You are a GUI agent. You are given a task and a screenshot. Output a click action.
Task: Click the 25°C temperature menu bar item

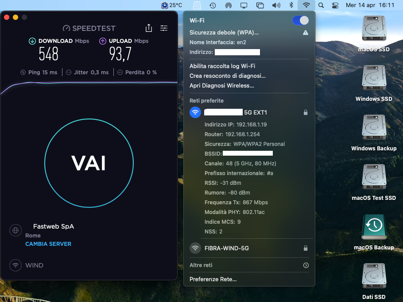point(172,5)
